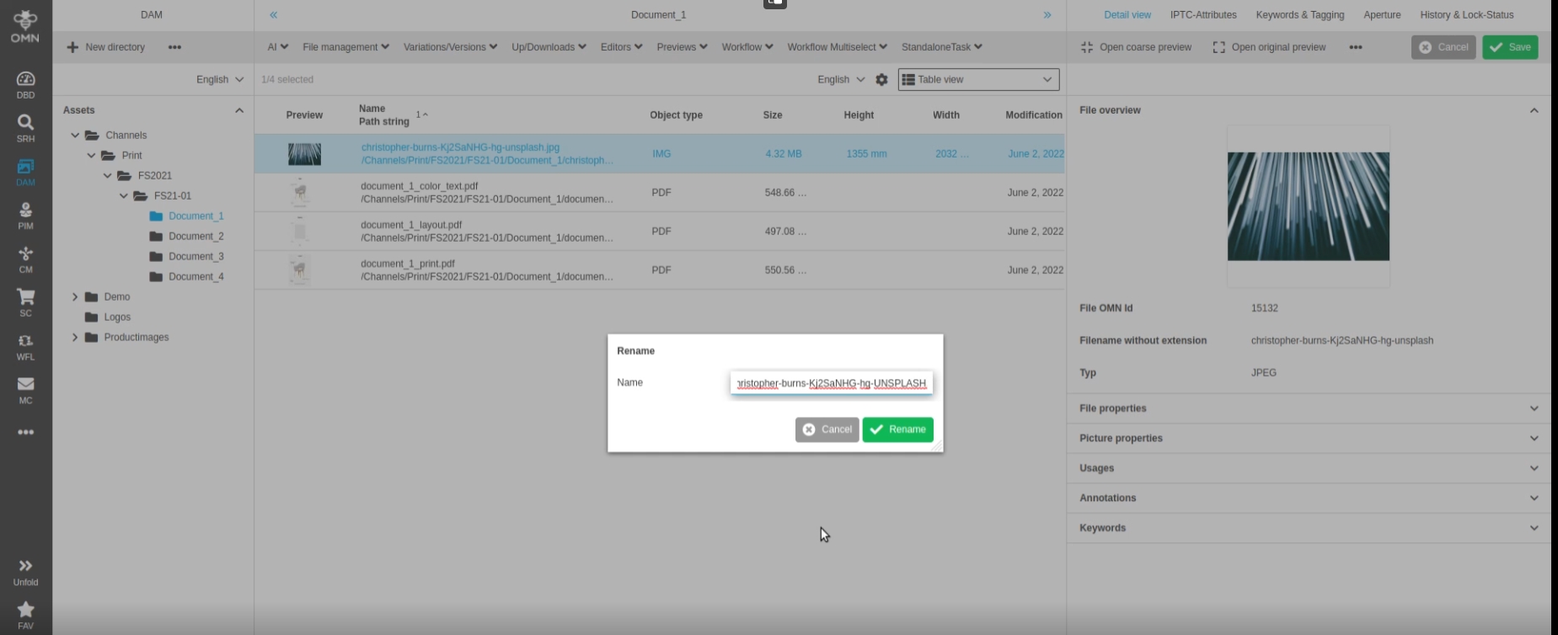Collapse the Assets panel section
Image resolution: width=1558 pixels, height=635 pixels.
pos(239,110)
